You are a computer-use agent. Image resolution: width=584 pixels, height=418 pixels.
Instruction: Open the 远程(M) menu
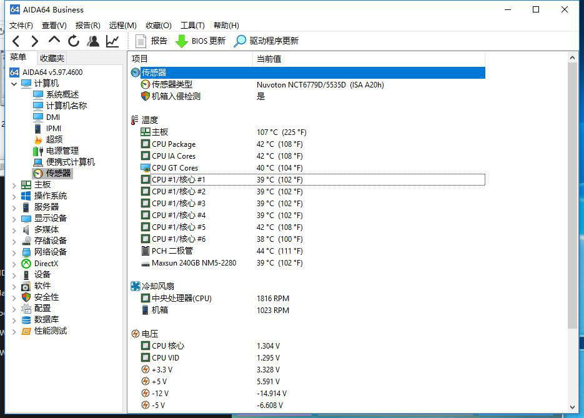122,26
